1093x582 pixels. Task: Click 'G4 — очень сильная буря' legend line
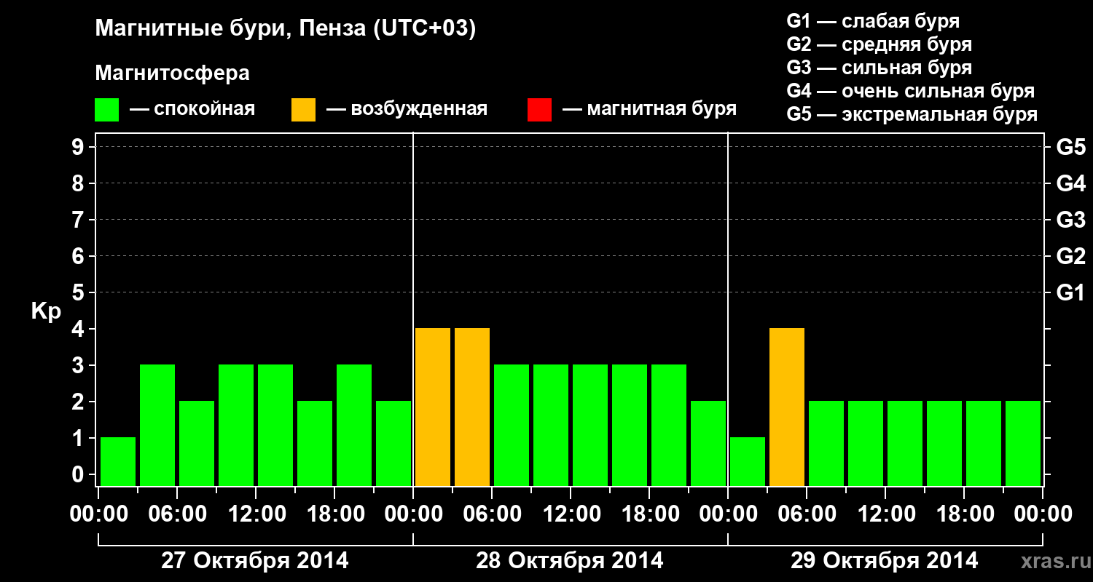911,91
